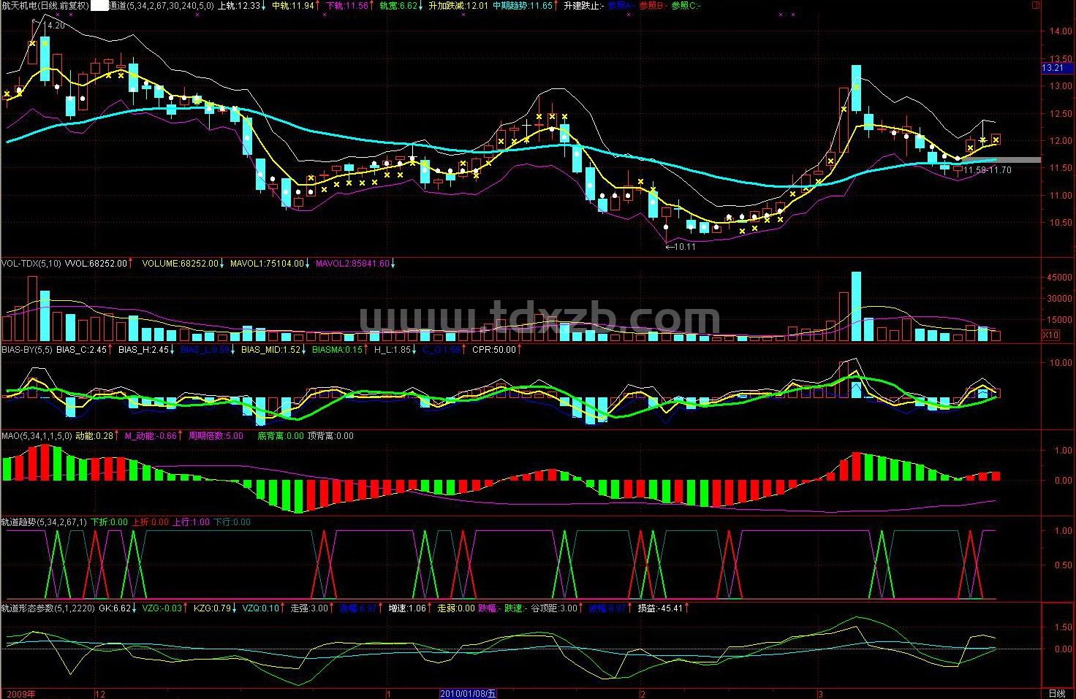Click the small box icon at top-right corner
The image size is (1076, 699).
coord(1035,5)
